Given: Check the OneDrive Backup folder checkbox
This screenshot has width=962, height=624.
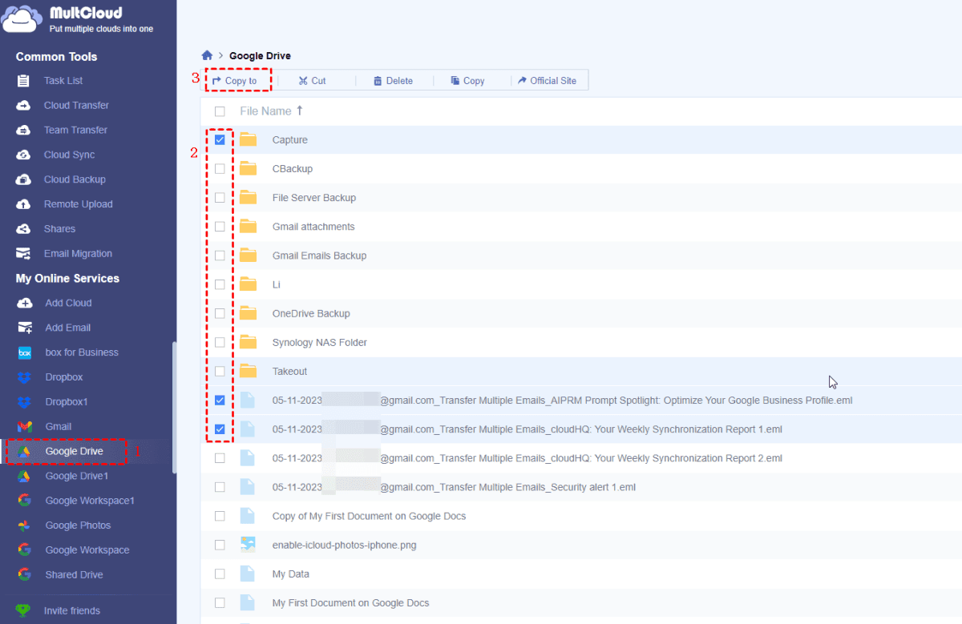Looking at the screenshot, I should click(220, 313).
